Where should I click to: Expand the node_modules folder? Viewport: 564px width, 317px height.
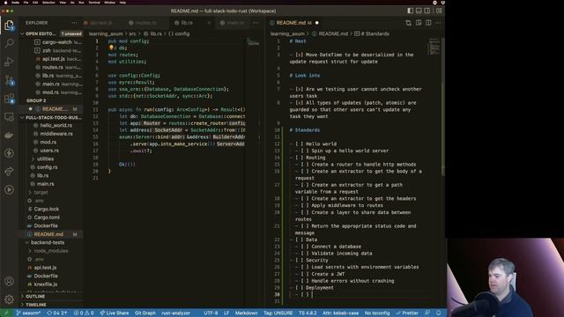point(51,251)
